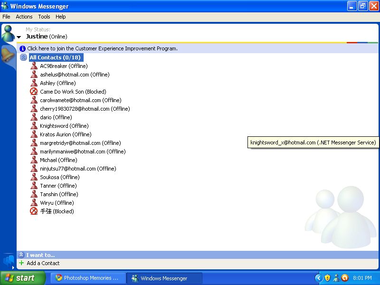The height and width of the screenshot is (285, 380).
Task: Click the Justine user avatar icon
Action: point(8,33)
